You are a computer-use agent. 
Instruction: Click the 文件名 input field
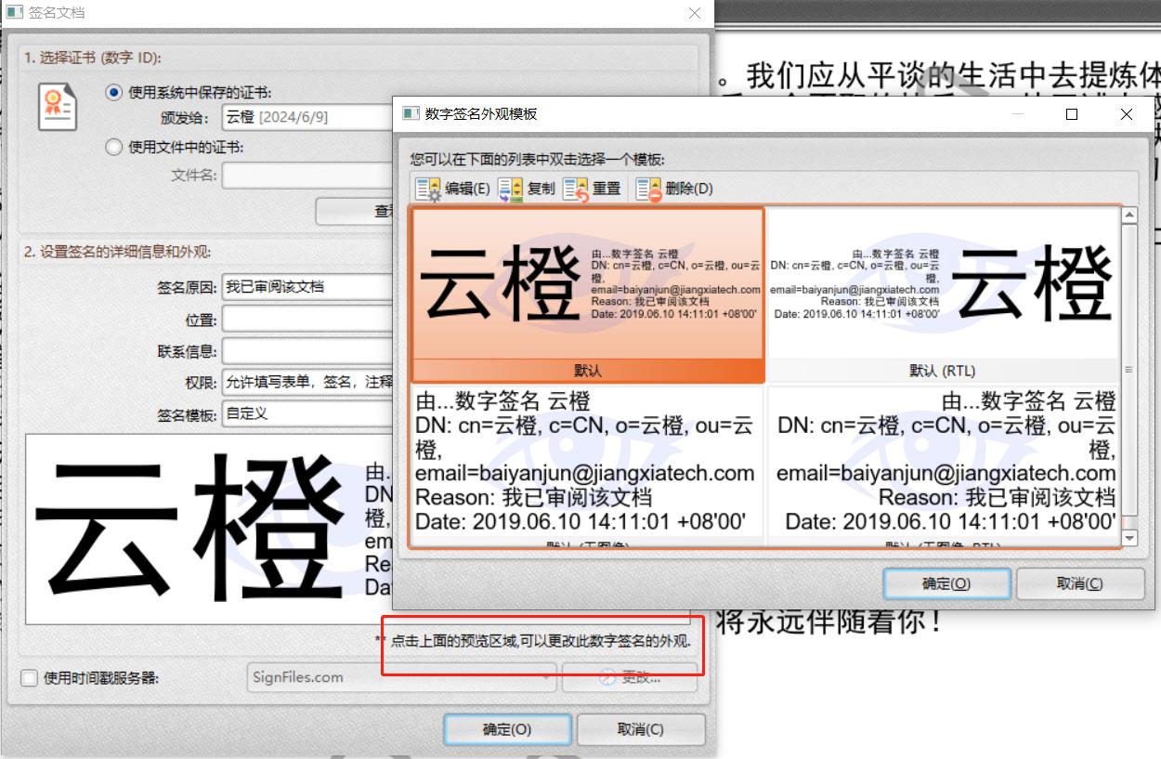[307, 175]
